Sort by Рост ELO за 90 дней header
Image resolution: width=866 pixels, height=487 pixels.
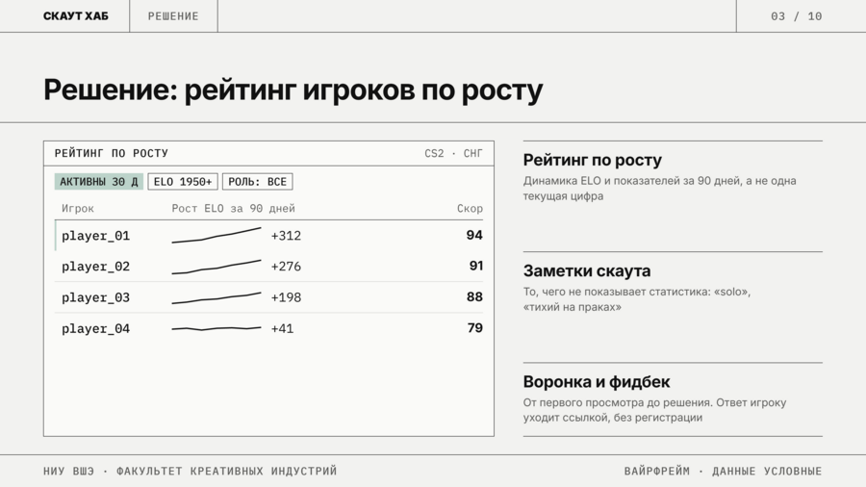tap(233, 209)
